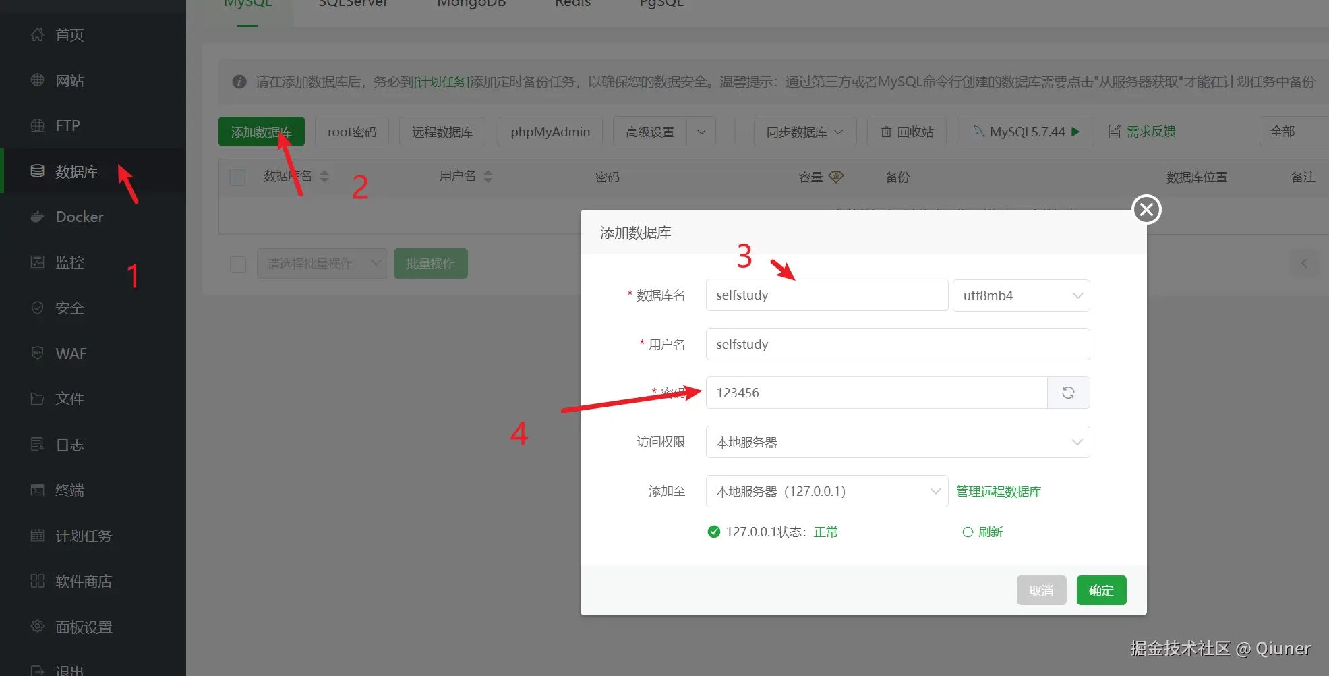Click the 添加数据库 green button

coord(262,132)
